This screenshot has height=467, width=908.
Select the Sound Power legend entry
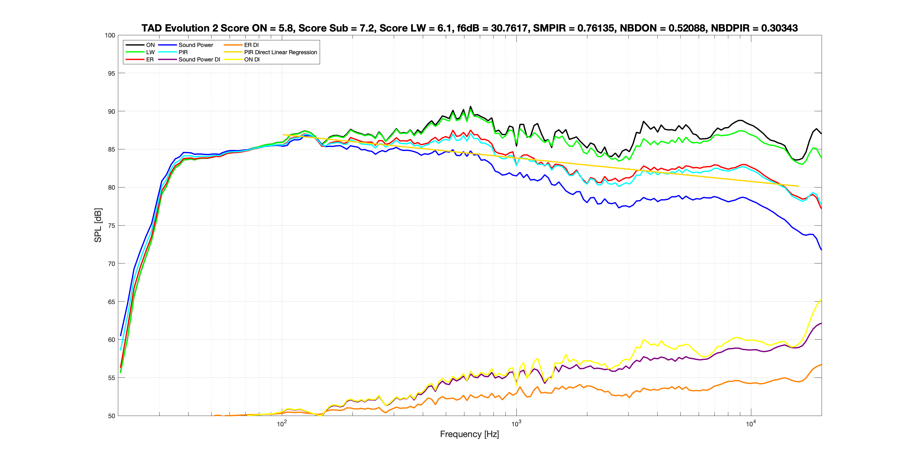186,45
